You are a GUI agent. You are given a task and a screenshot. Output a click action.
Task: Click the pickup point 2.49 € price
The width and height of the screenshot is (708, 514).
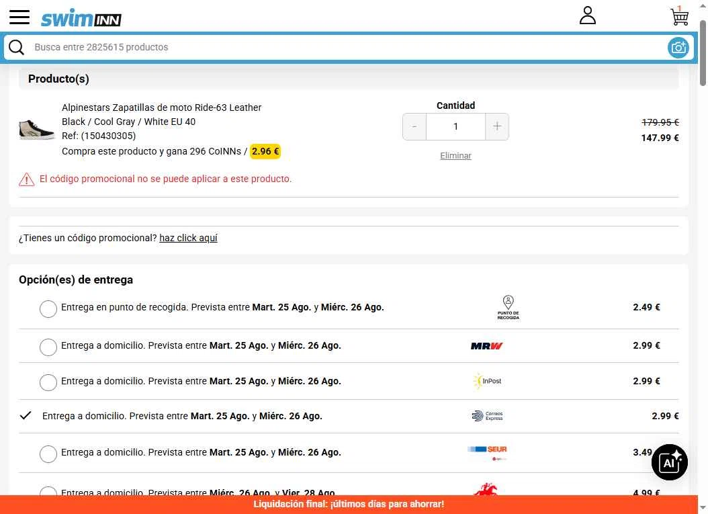click(647, 307)
